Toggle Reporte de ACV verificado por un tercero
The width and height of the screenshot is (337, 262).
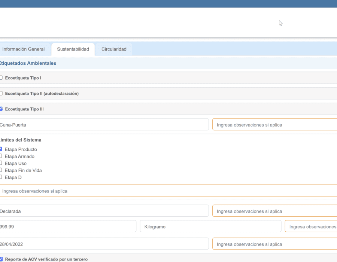click(1, 259)
